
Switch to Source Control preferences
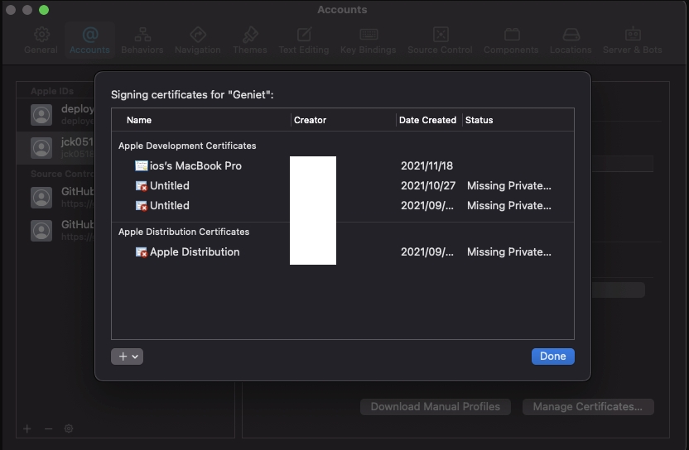(441, 39)
